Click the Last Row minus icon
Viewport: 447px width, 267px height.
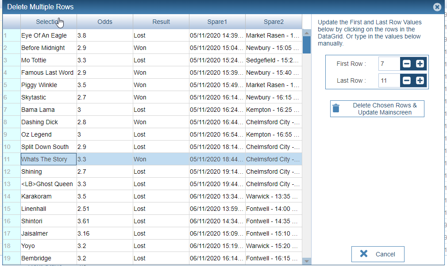(407, 80)
